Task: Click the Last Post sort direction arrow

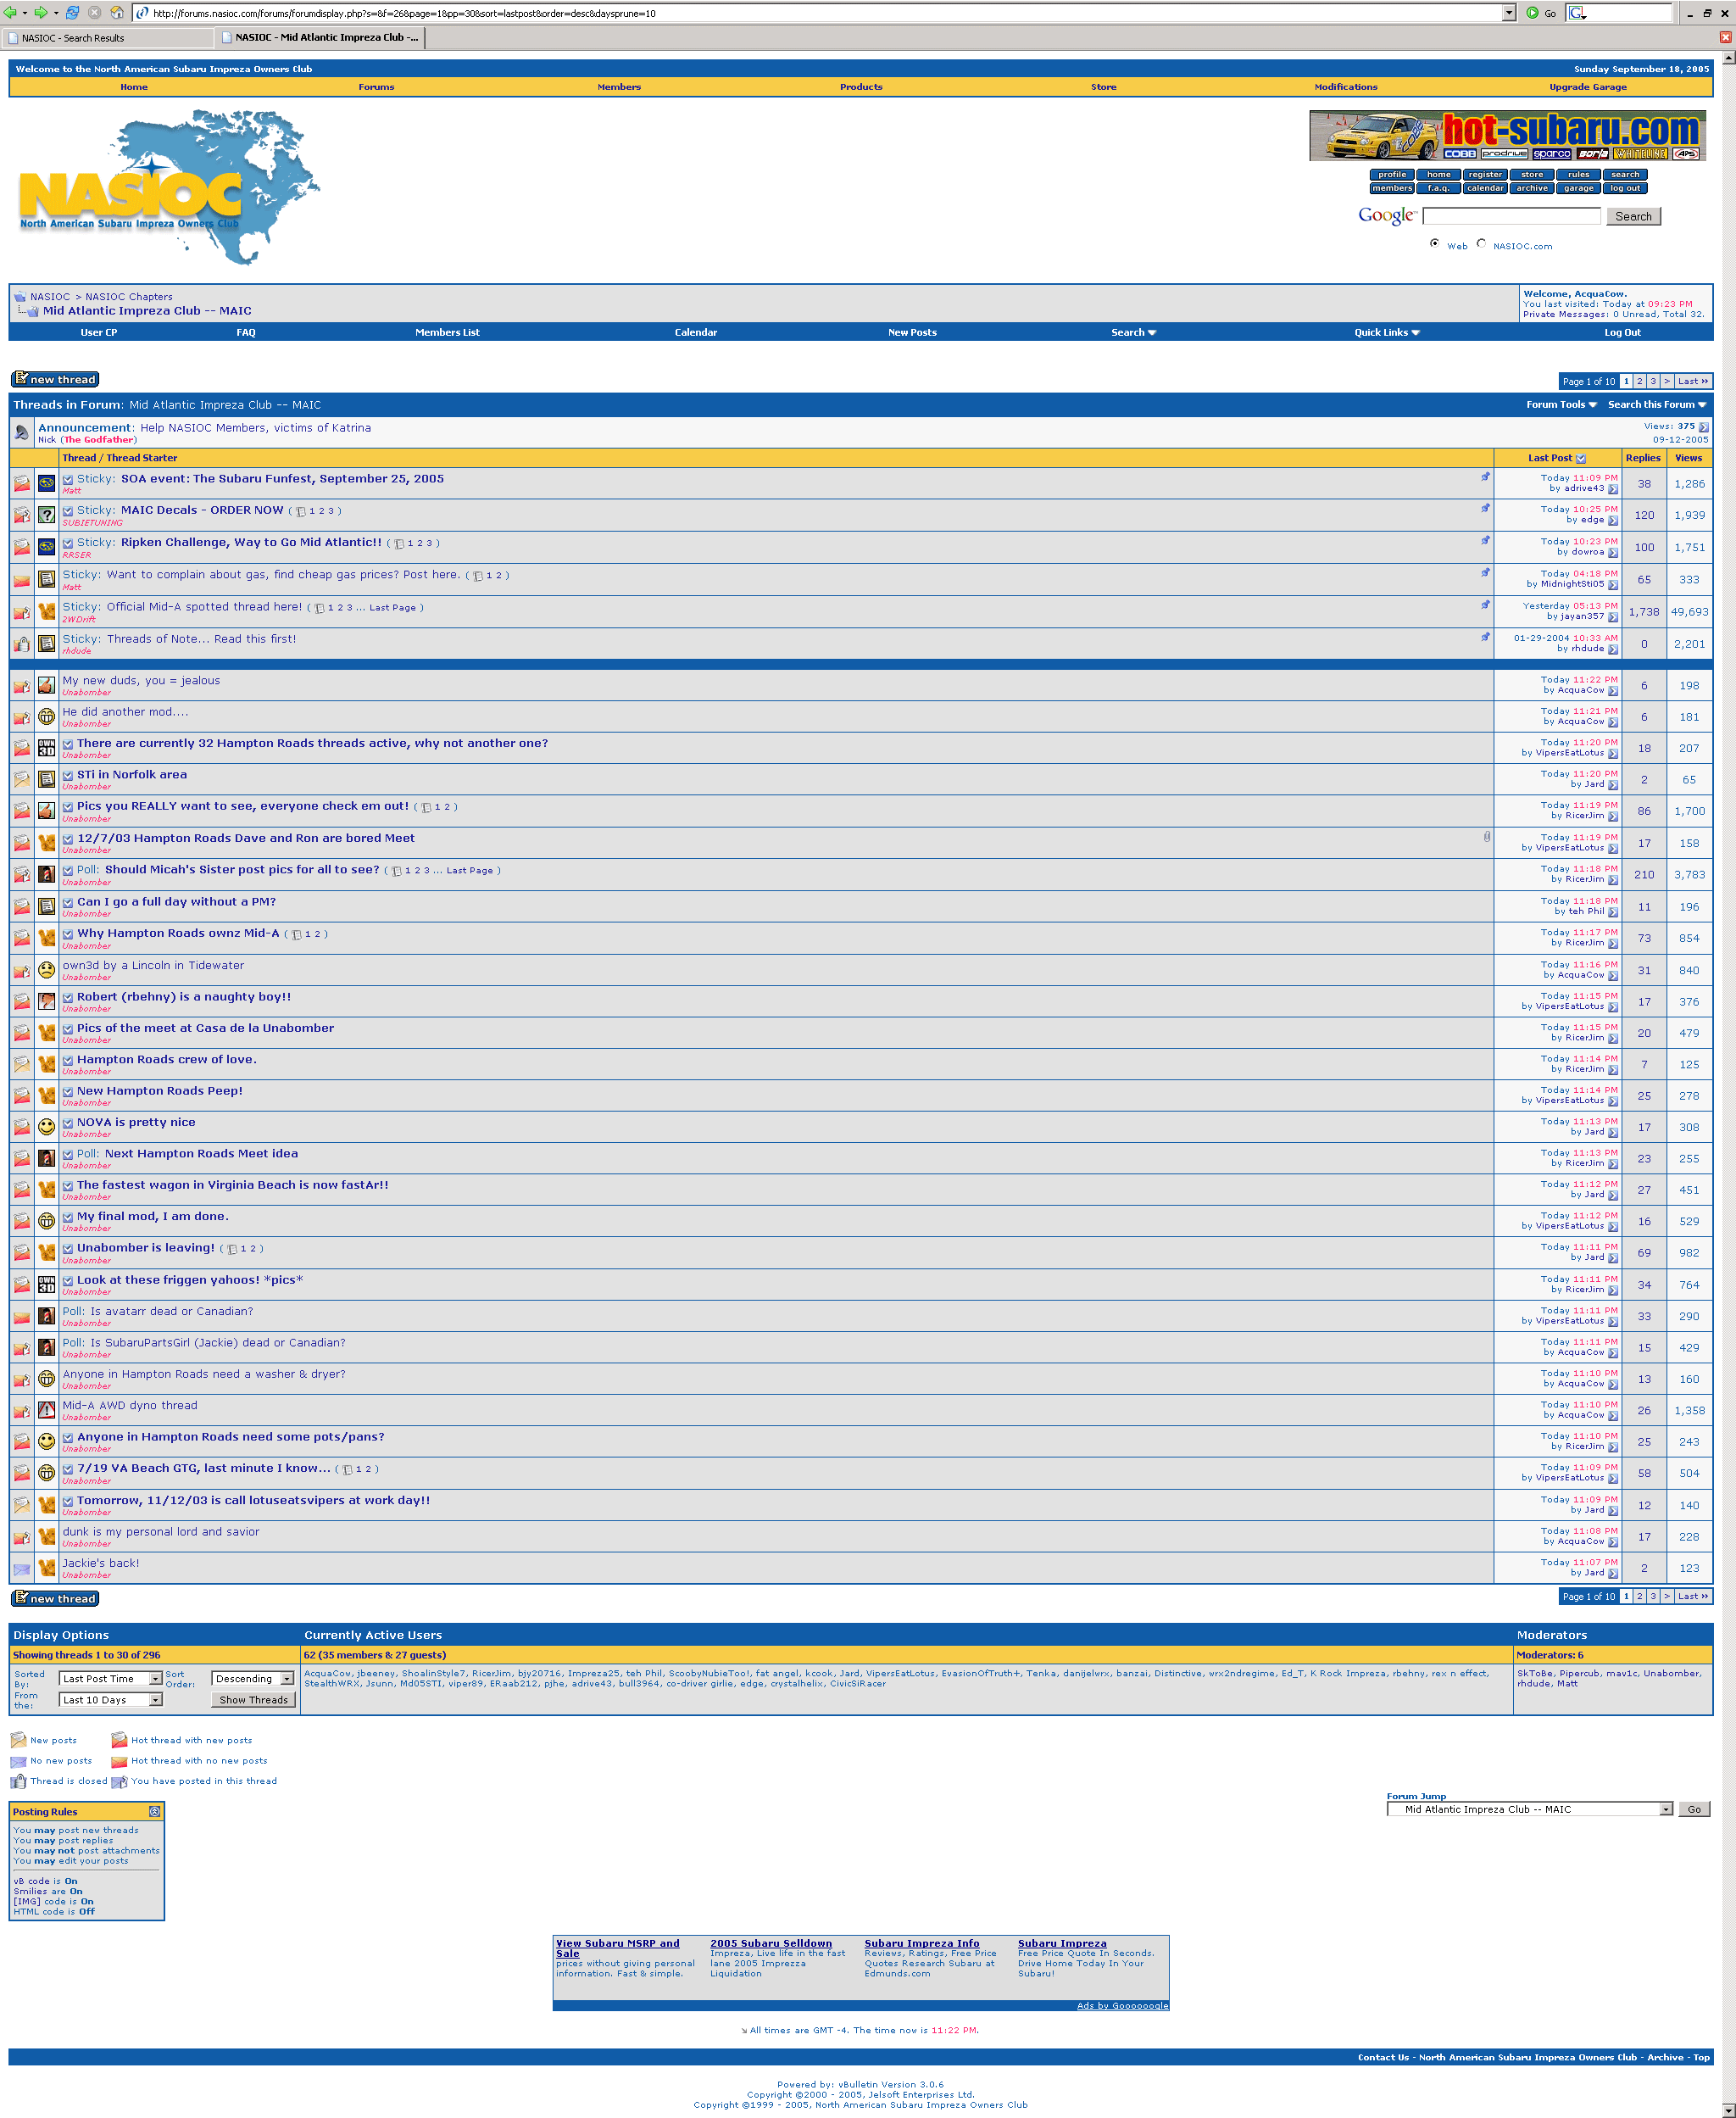Action: 1581,459
